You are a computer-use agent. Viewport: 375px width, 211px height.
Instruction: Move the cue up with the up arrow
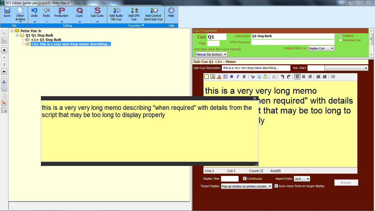4,50
